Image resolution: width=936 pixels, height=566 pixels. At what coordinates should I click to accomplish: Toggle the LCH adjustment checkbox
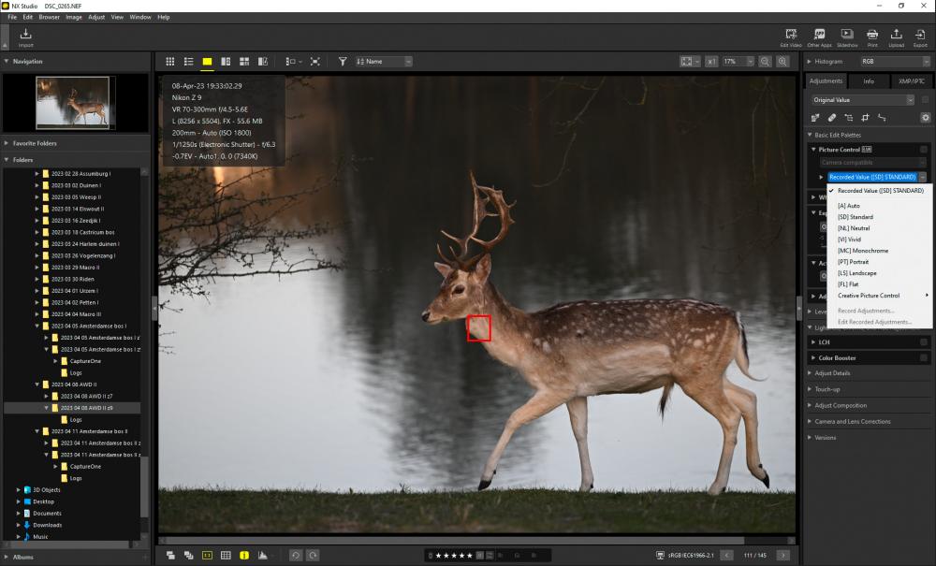[924, 342]
